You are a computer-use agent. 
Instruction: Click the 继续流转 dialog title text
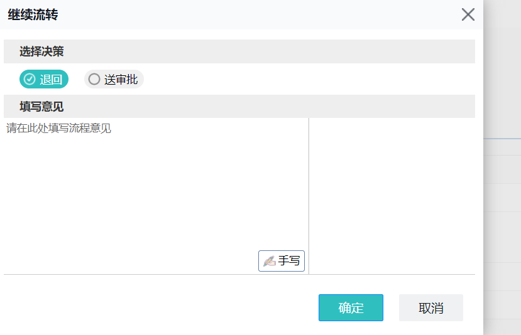click(x=33, y=14)
